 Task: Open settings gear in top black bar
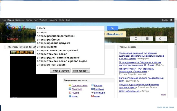[x=171, y=20]
